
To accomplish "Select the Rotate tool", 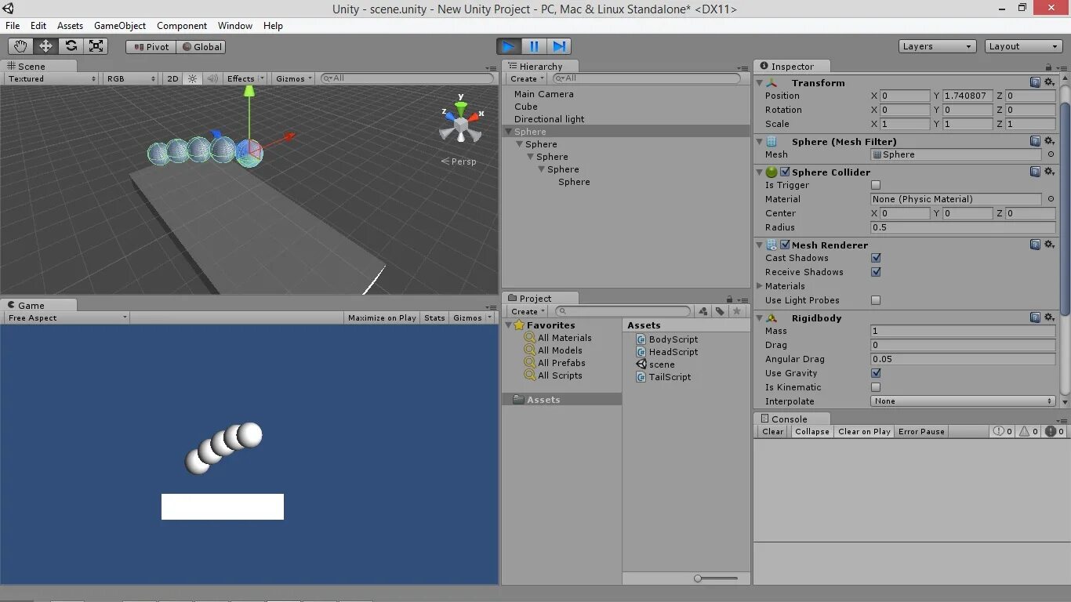I will coord(71,46).
